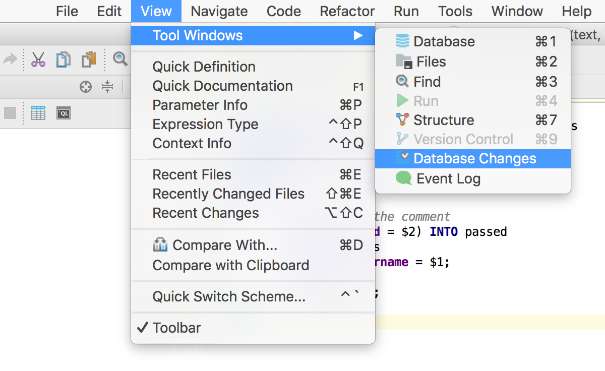Open the Database tool window

444,42
